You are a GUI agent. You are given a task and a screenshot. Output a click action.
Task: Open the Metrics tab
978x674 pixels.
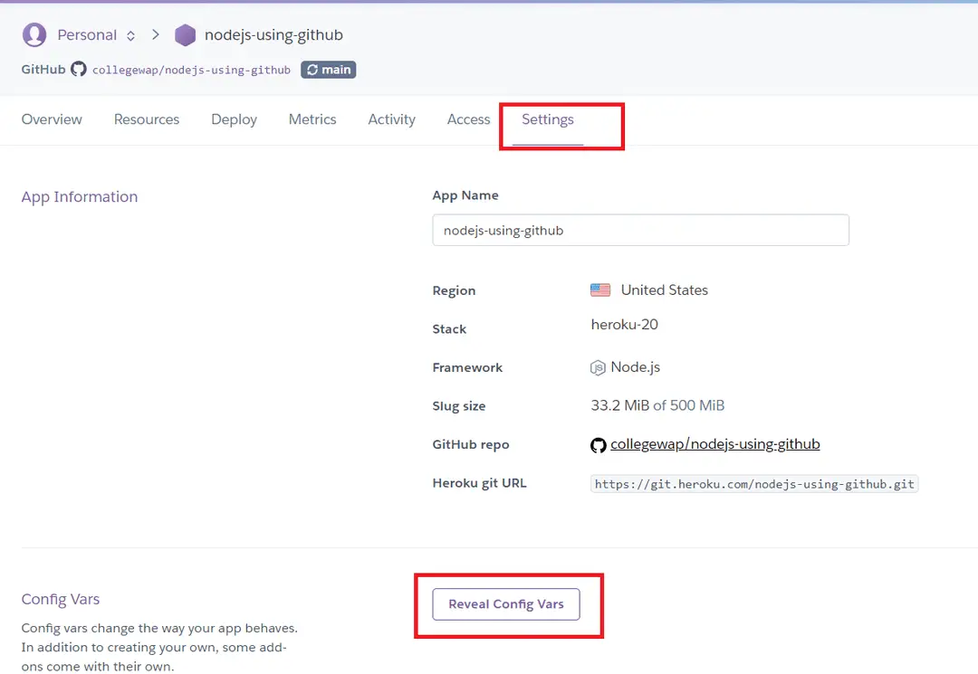point(312,119)
